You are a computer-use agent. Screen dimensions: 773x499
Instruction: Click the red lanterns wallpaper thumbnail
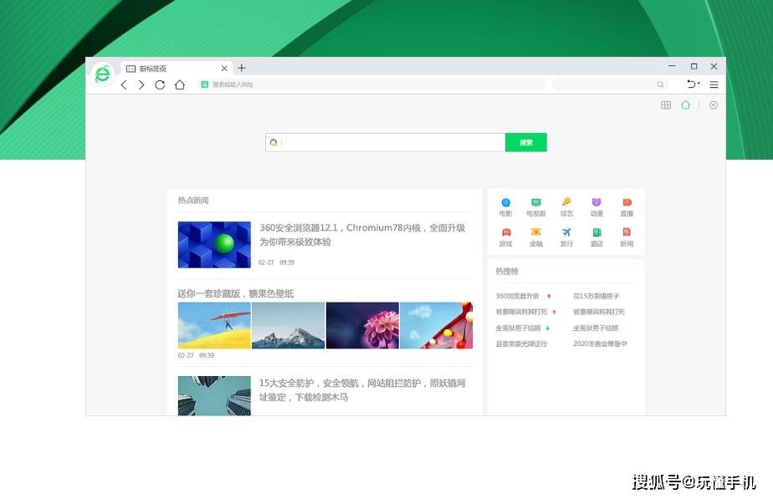click(x=437, y=326)
